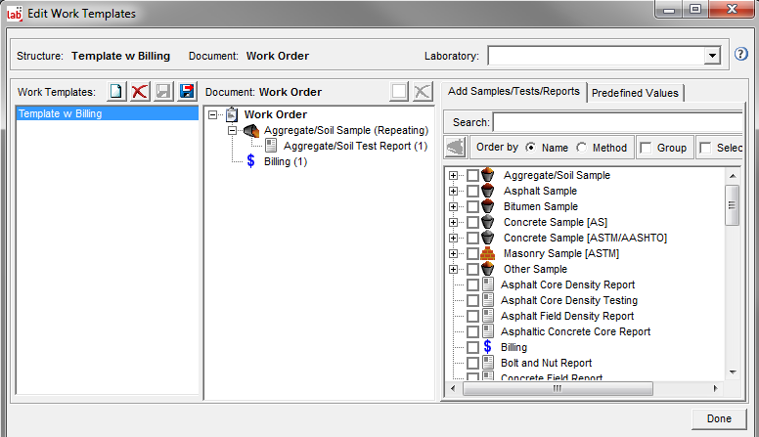Tick the Bolt and Nut Report checkbox
The image size is (759, 437).
[x=473, y=363]
